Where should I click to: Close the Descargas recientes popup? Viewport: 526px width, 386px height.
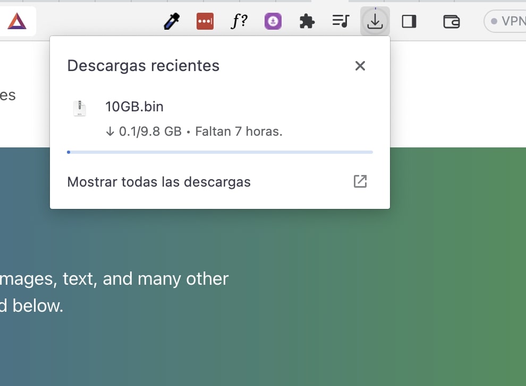tap(360, 66)
